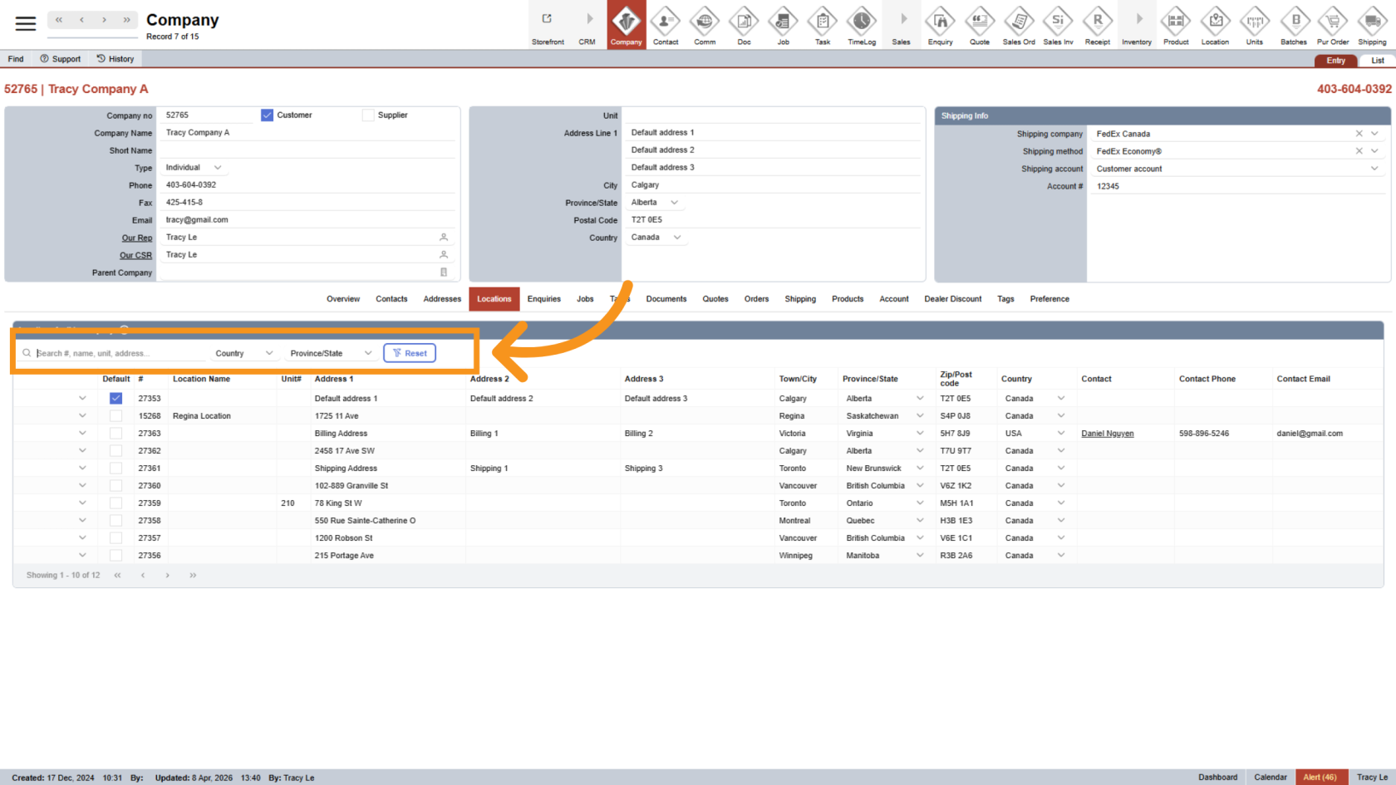Open the Pur Order module icon
The image size is (1396, 785).
pyautogui.click(x=1333, y=25)
